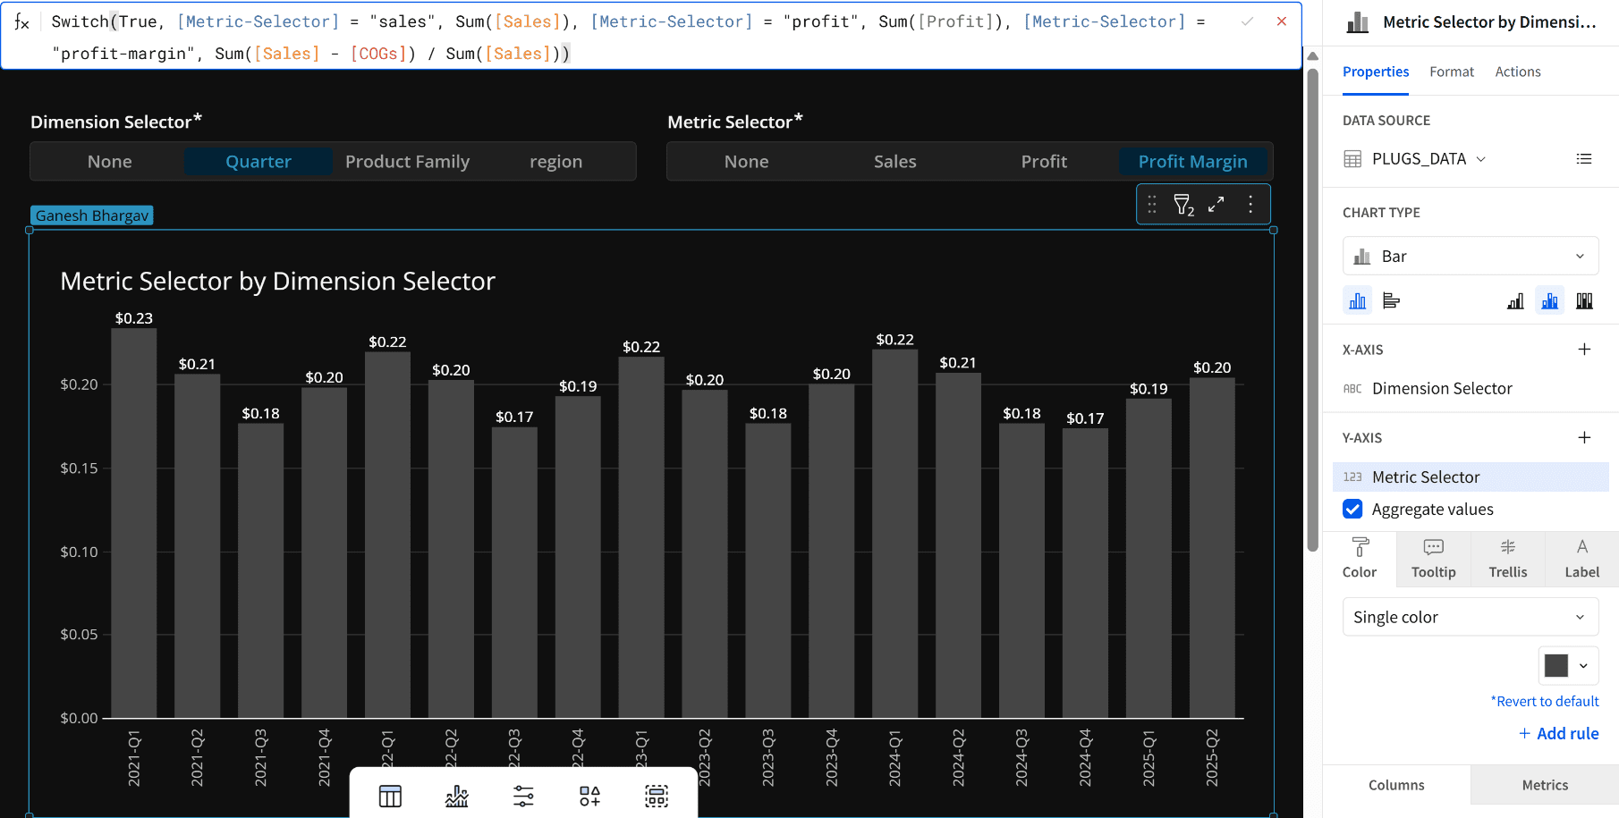Open PLUGS_DATA source dropdown
The image size is (1619, 818).
click(x=1428, y=159)
